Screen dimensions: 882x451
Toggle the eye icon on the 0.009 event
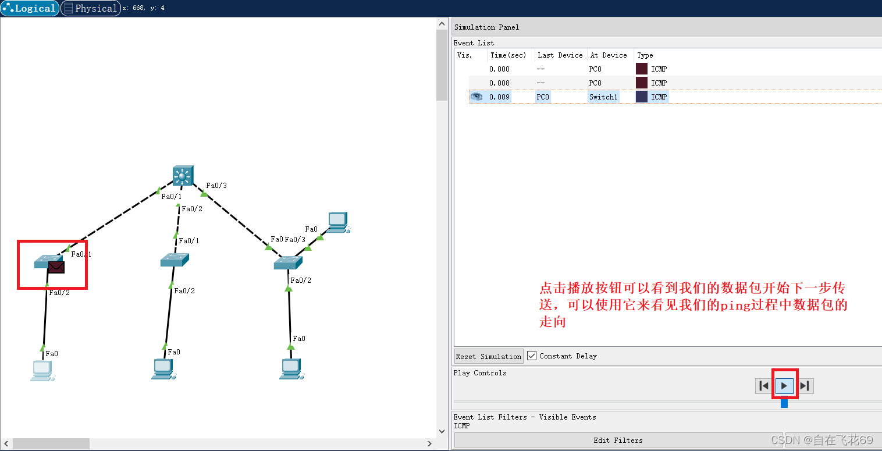point(477,97)
